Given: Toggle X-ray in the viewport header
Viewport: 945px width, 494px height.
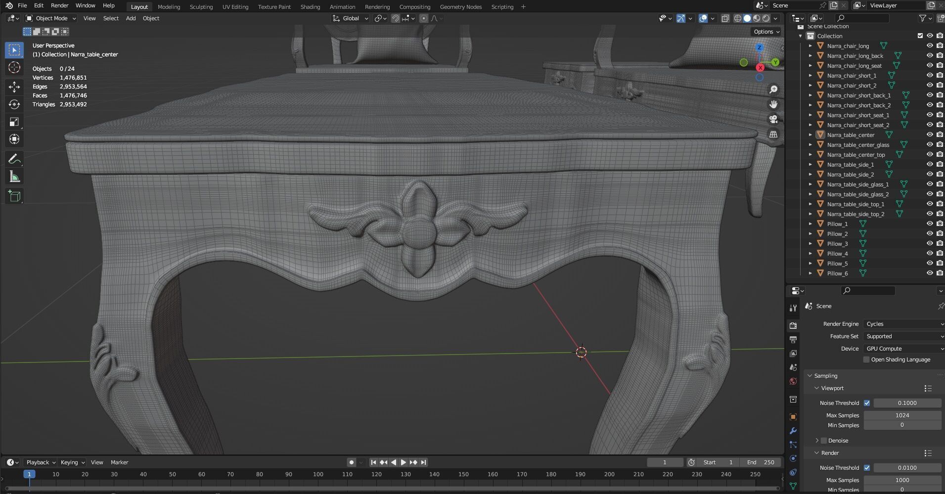Looking at the screenshot, I should pyautogui.click(x=725, y=18).
